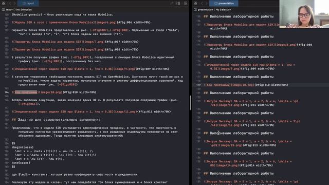Switch to the presentation tab
This screenshot has height=185, width=329.
(x=224, y=3)
